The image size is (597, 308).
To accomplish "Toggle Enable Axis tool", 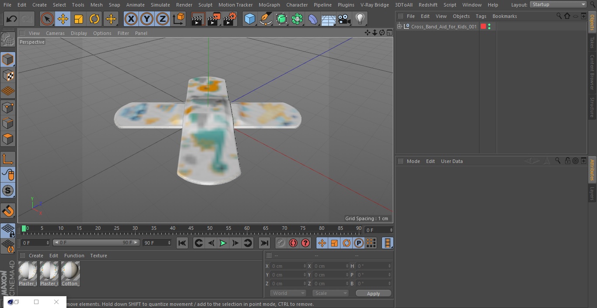I will (8, 159).
